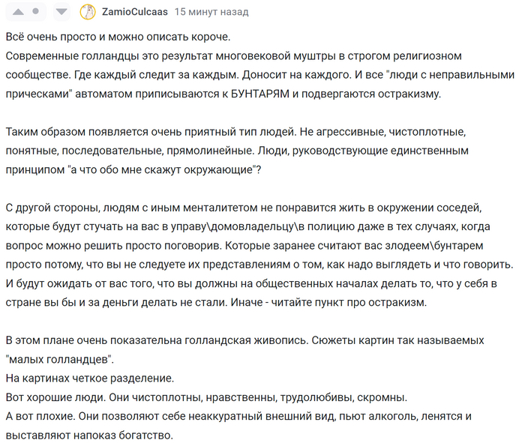Image resolution: width=525 pixels, height=443 pixels.
Task: Downvote the comment with the down arrow
Action: pyautogui.click(x=63, y=13)
